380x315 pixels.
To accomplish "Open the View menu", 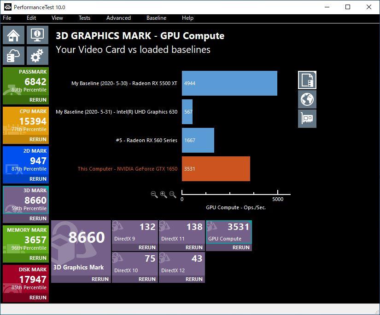I will 57,18.
